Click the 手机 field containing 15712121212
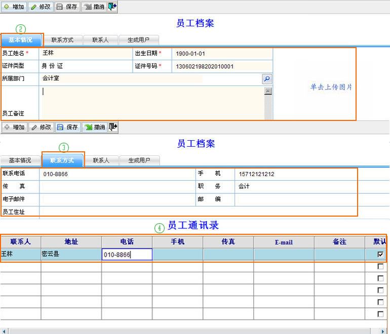Viewport: 390px width, 334px height. pos(296,174)
